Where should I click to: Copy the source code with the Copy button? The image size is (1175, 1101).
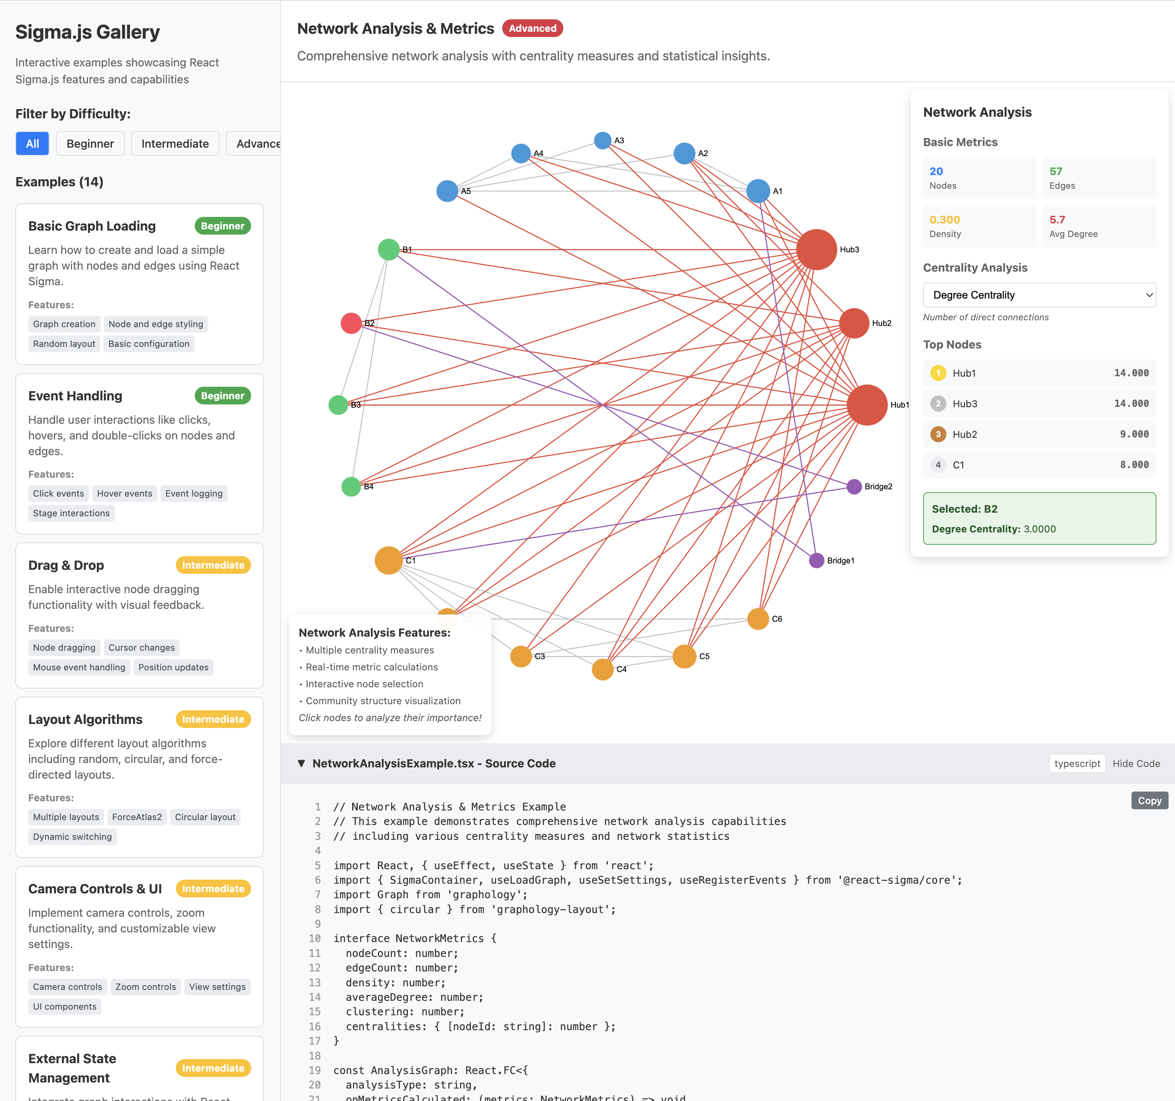click(x=1149, y=800)
